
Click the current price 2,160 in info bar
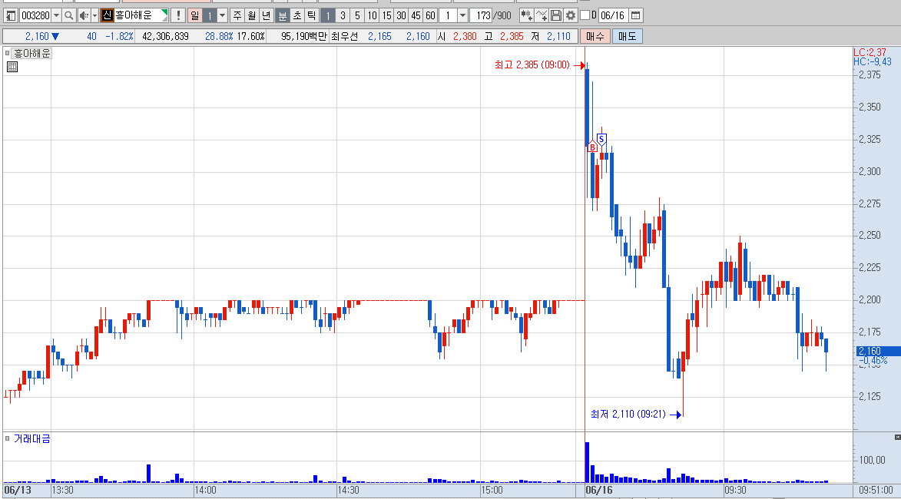pos(38,36)
